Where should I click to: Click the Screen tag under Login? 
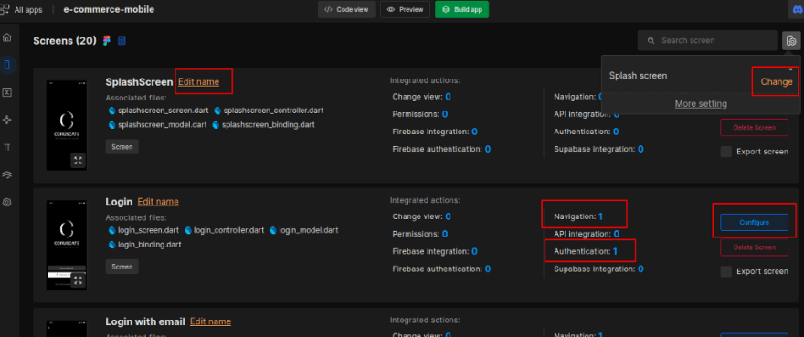tap(122, 267)
